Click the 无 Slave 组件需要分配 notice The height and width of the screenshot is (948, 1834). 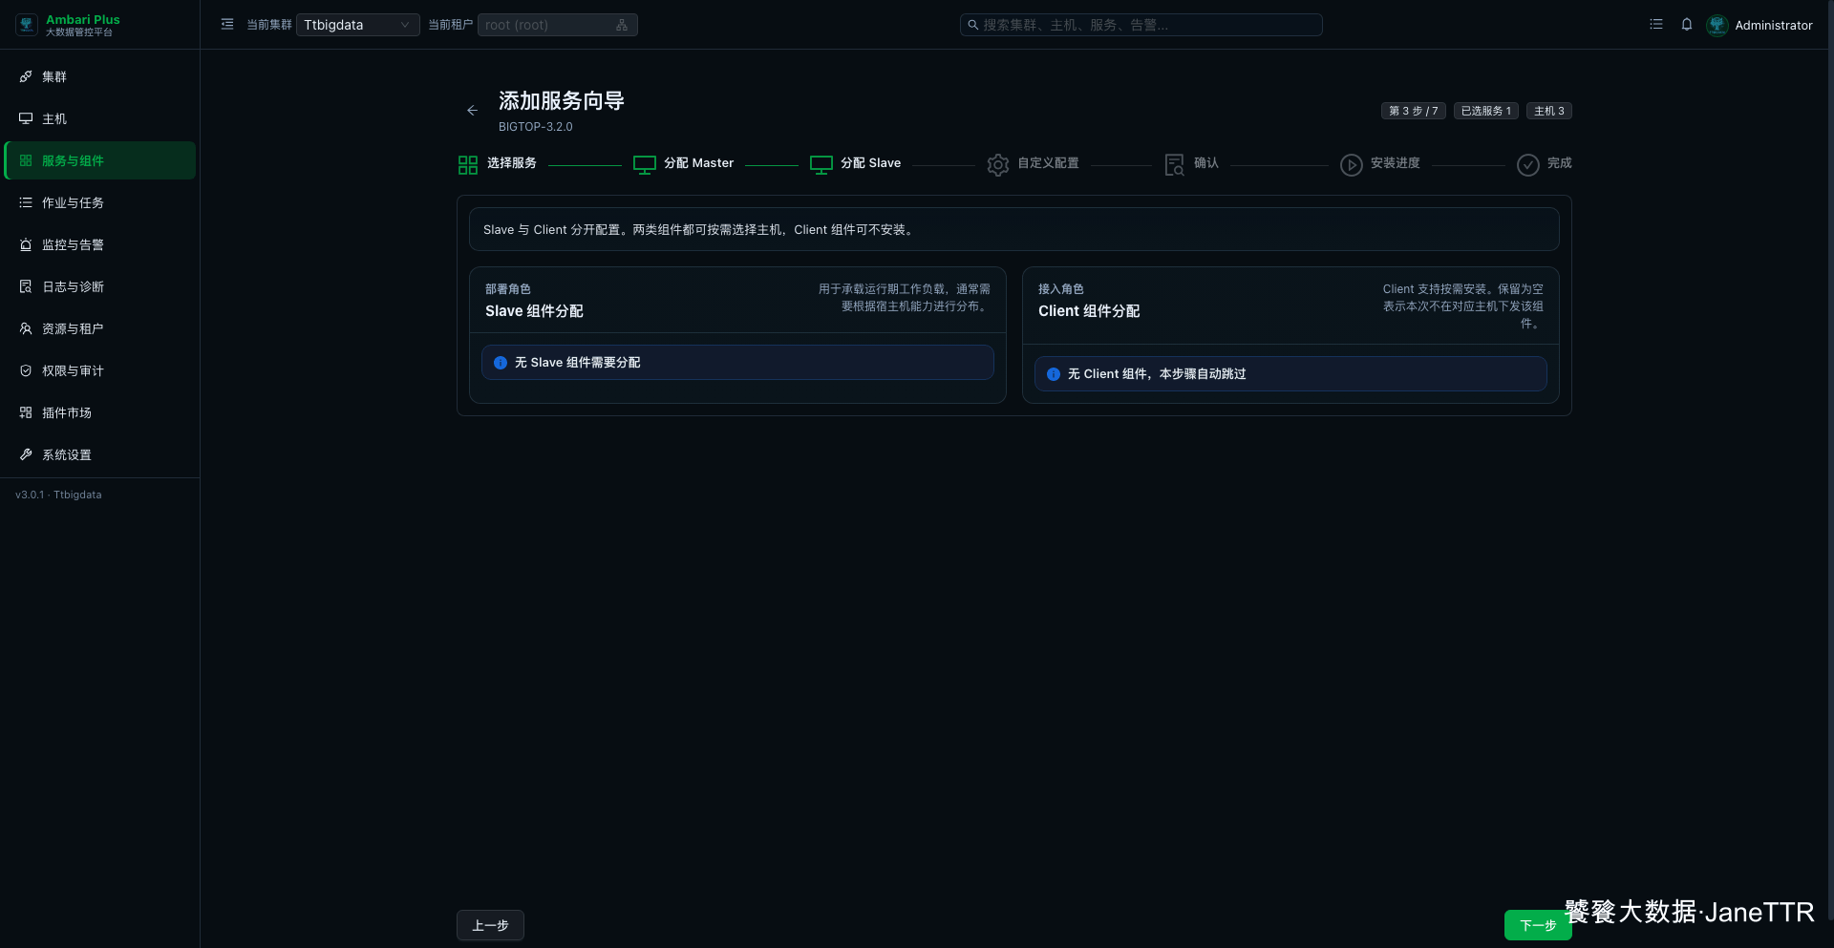[737, 363]
